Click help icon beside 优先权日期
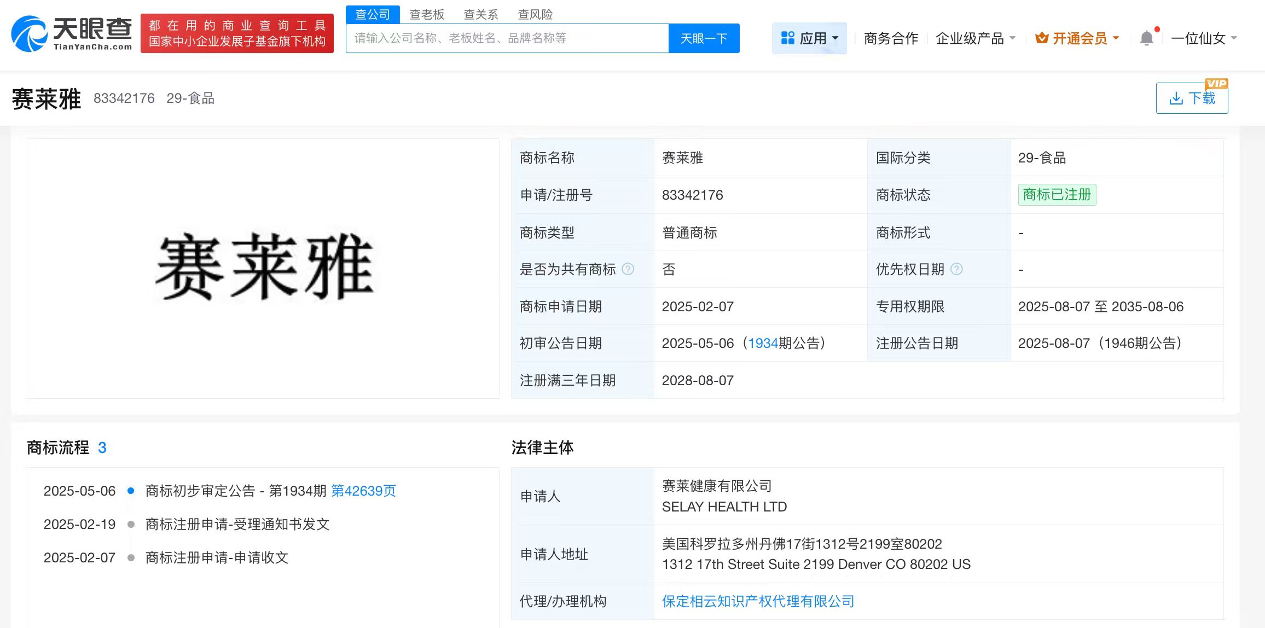The image size is (1265, 628). click(956, 269)
